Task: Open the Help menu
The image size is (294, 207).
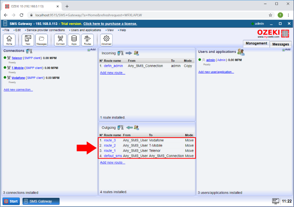Action: tap(122, 30)
